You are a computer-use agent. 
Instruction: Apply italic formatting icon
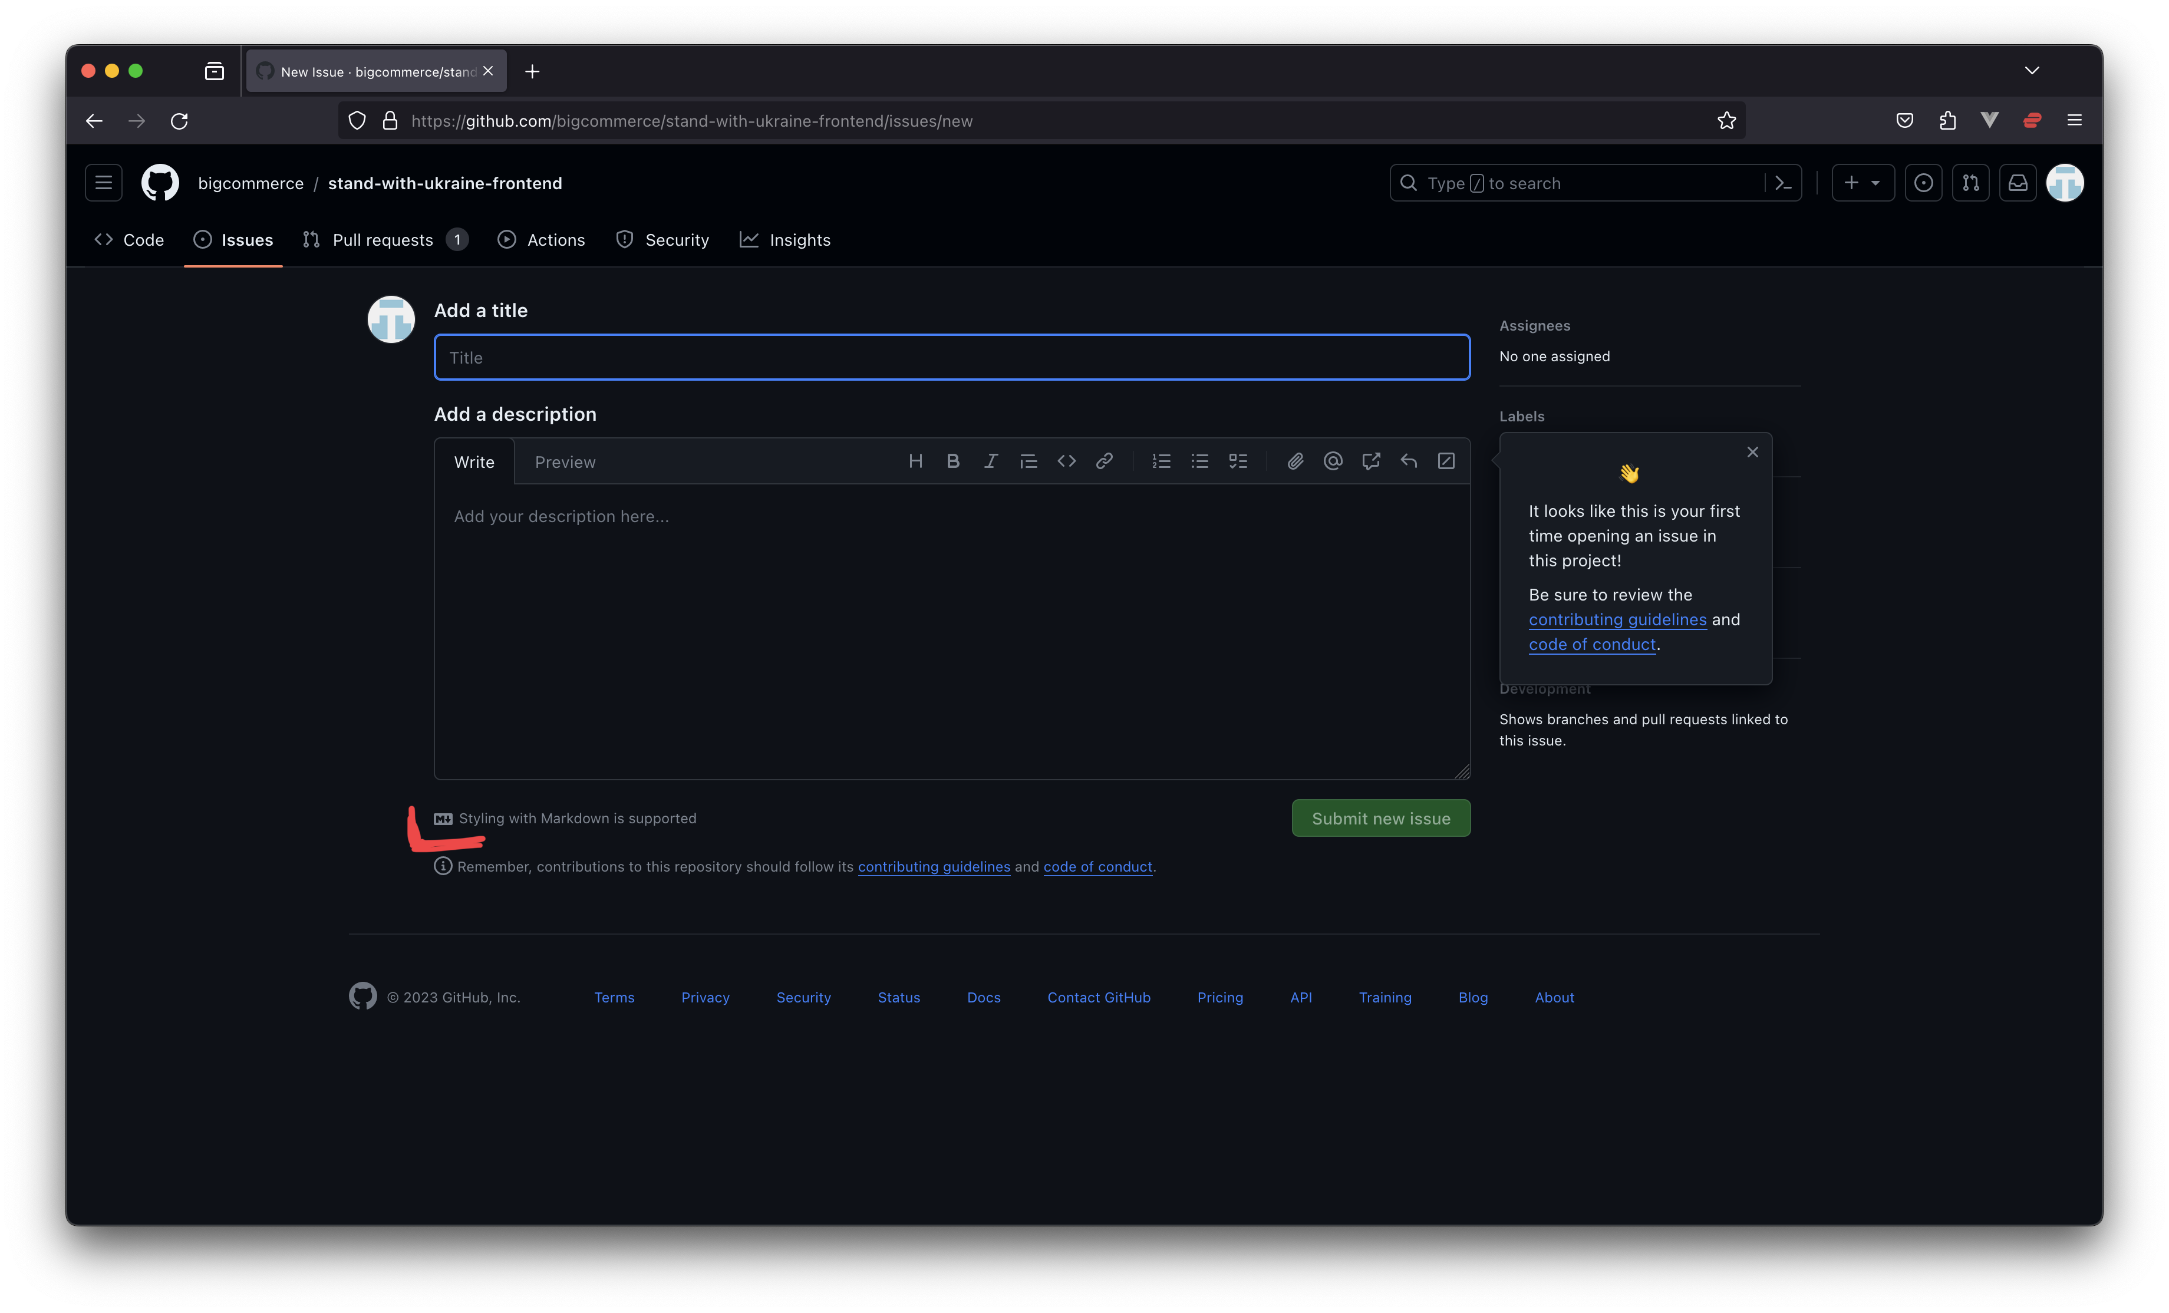click(x=990, y=461)
